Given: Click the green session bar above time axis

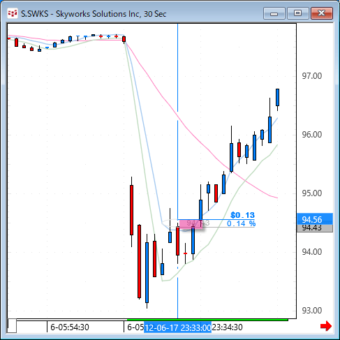Looking at the screenshot, I should pos(207,320).
